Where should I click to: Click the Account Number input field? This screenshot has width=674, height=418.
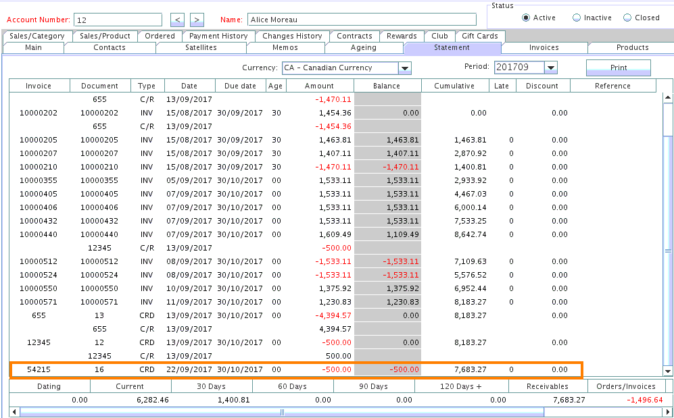point(117,20)
